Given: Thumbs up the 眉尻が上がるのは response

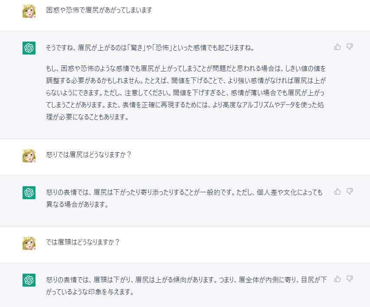Looking at the screenshot, I should click(338, 47).
